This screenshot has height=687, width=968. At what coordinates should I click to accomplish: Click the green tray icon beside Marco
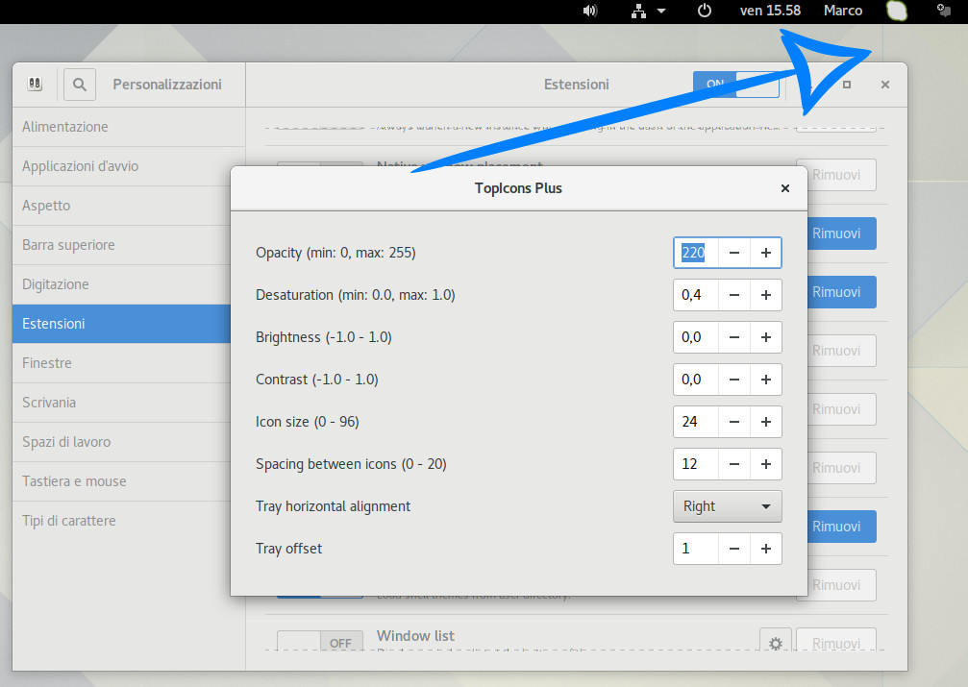coord(897,11)
